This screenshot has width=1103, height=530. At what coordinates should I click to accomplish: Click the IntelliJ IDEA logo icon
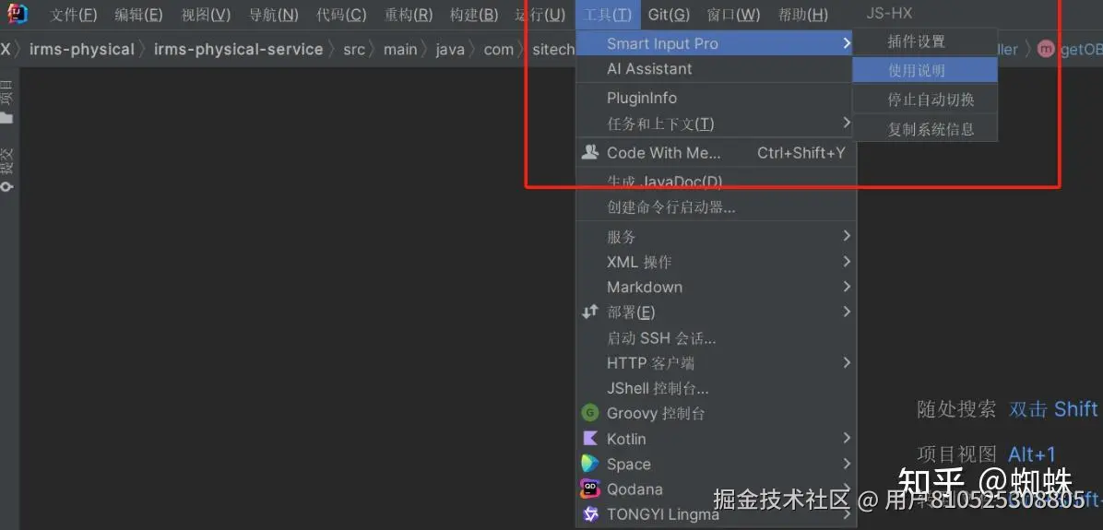[18, 13]
